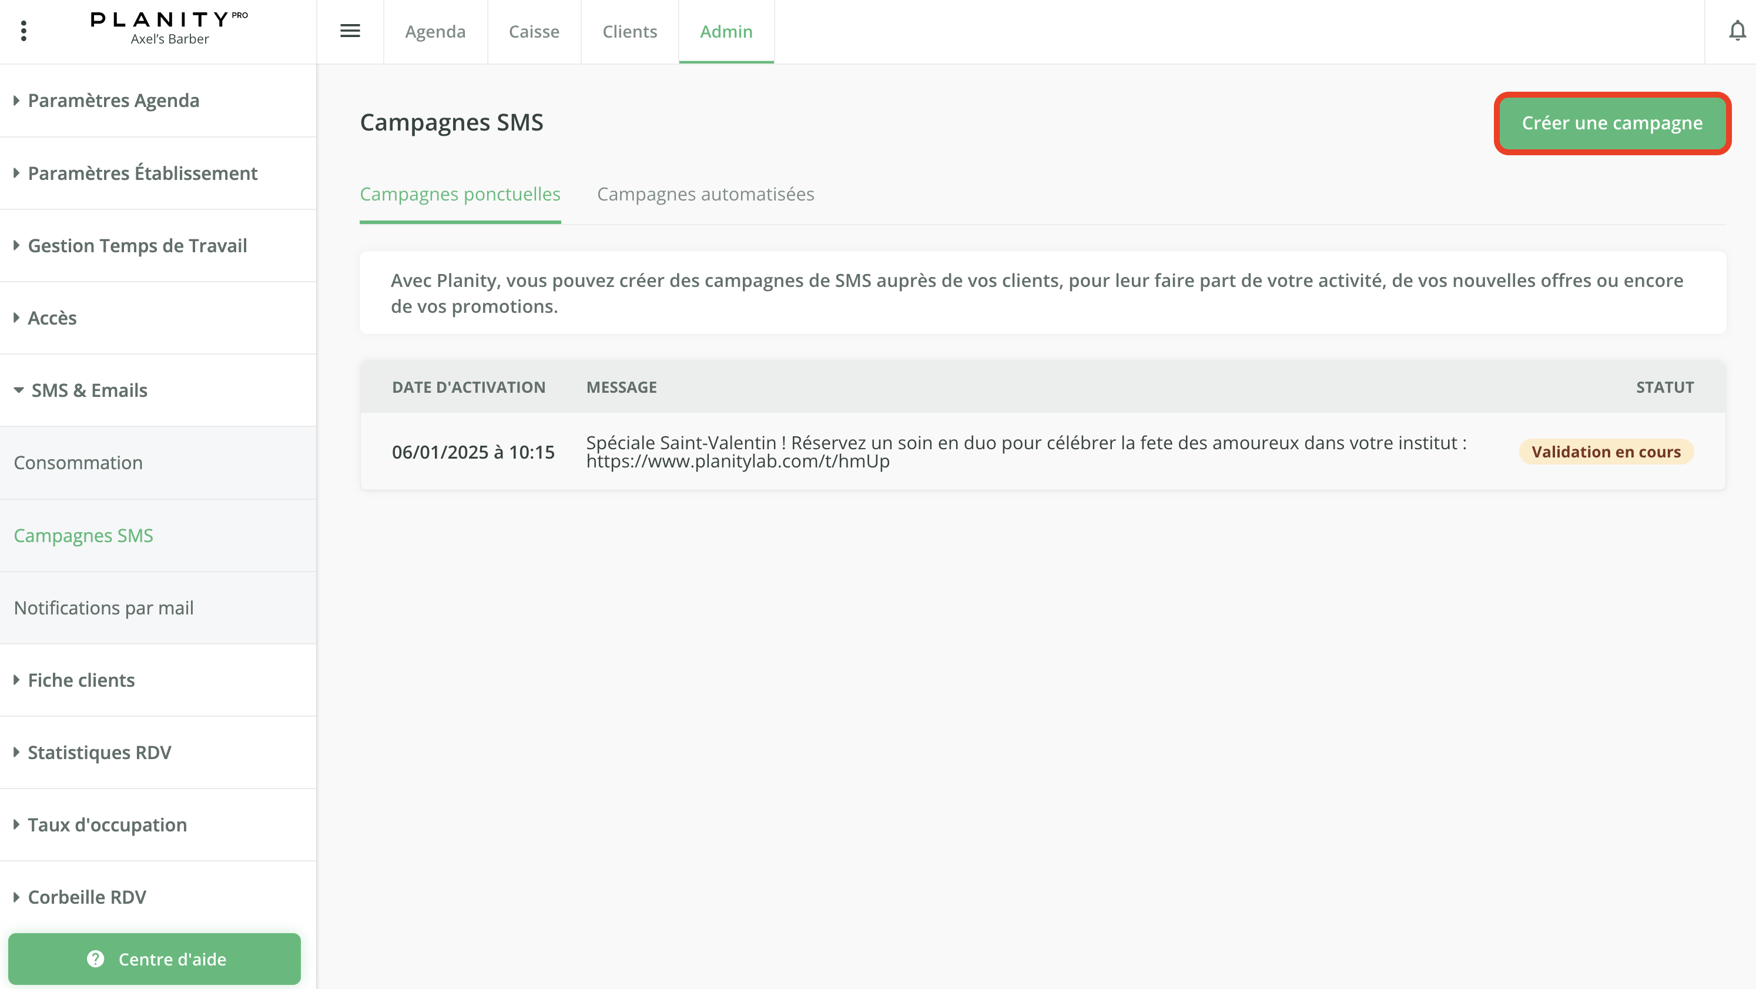Select the Campagnes ponctuelles tab
1756x989 pixels.
[460, 195]
